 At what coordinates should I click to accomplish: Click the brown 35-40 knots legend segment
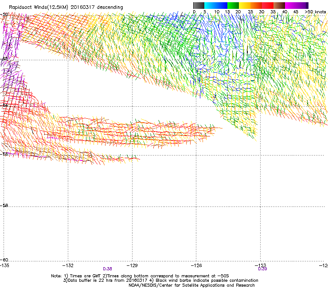tap(279, 5)
